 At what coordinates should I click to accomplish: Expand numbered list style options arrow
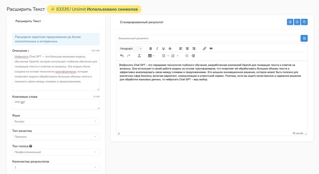click(178, 56)
